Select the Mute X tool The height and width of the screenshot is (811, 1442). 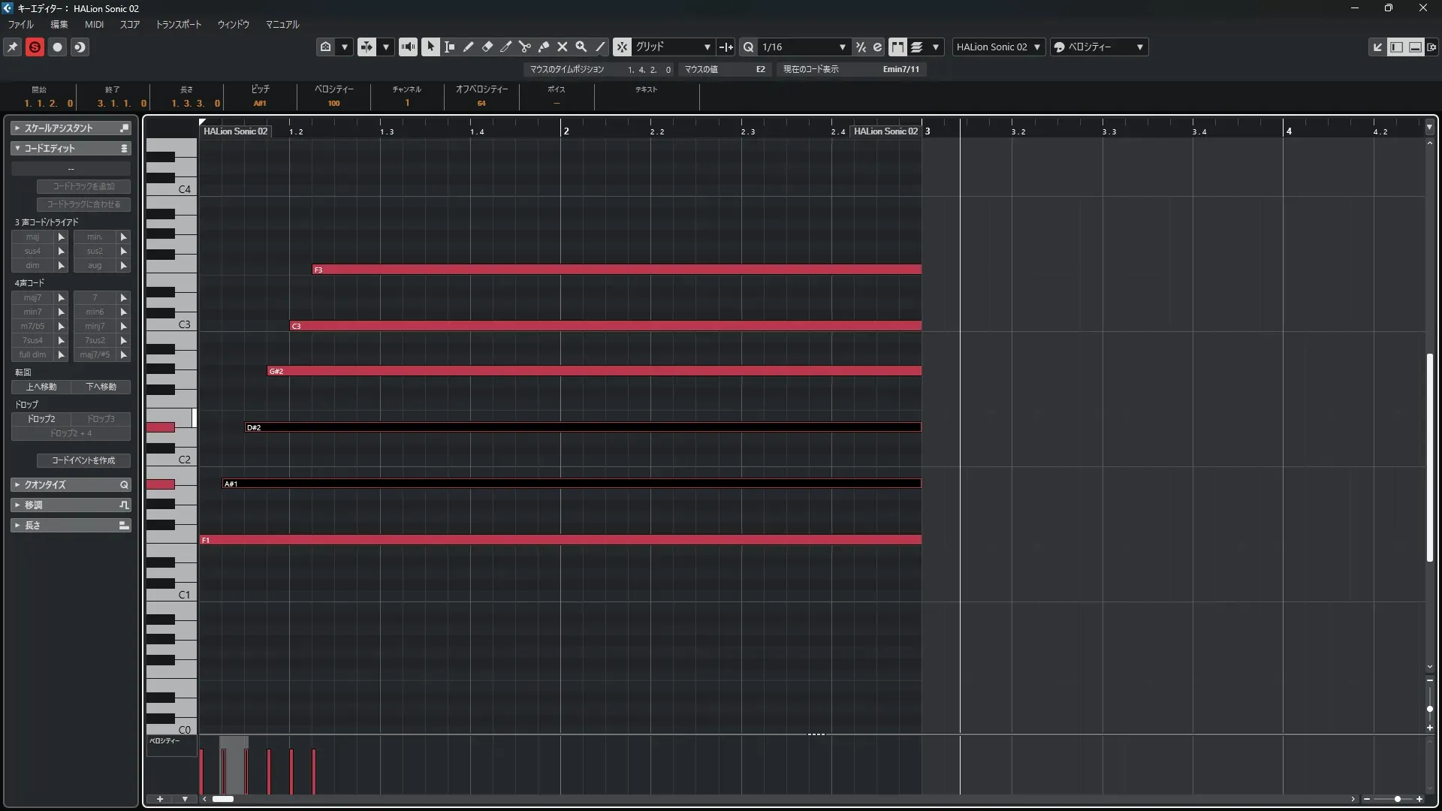pyautogui.click(x=563, y=47)
